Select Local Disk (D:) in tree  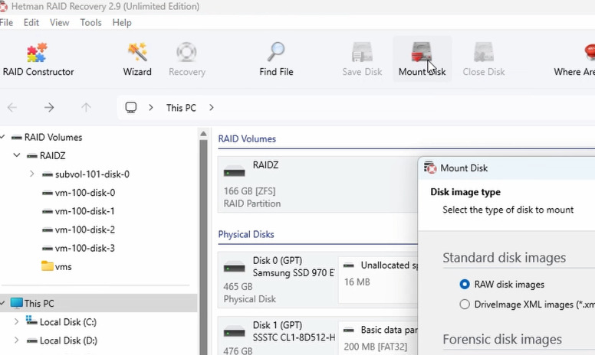coord(68,340)
